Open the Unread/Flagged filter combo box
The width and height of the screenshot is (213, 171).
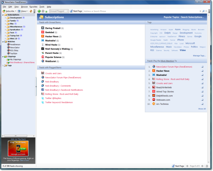[x=59, y=11]
